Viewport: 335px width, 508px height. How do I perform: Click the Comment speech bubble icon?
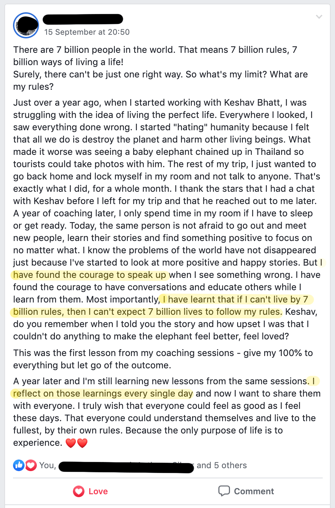224,491
